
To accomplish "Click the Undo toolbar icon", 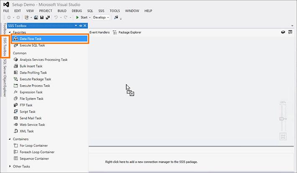I will click(x=56, y=18).
